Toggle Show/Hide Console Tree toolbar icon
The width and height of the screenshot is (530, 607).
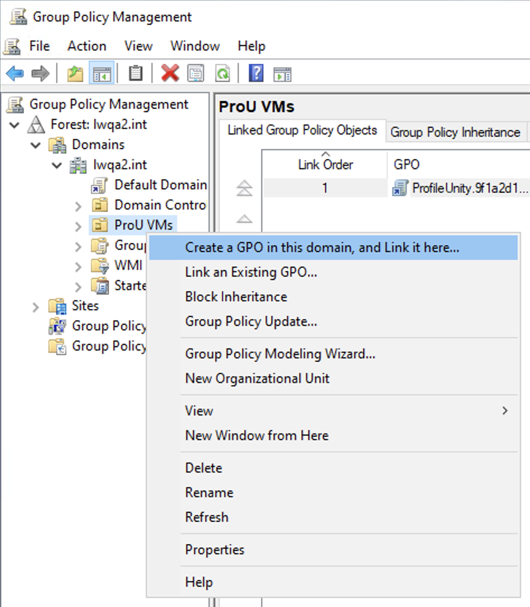pyautogui.click(x=101, y=73)
